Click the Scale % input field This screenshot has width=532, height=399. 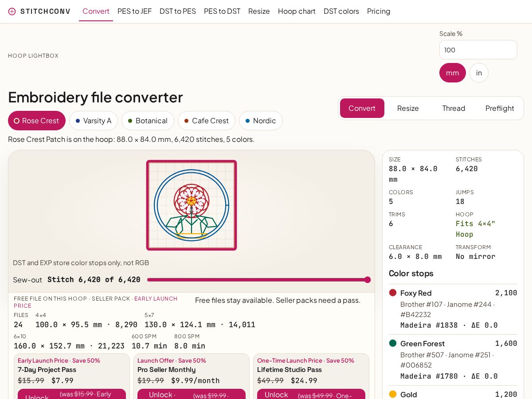478,50
